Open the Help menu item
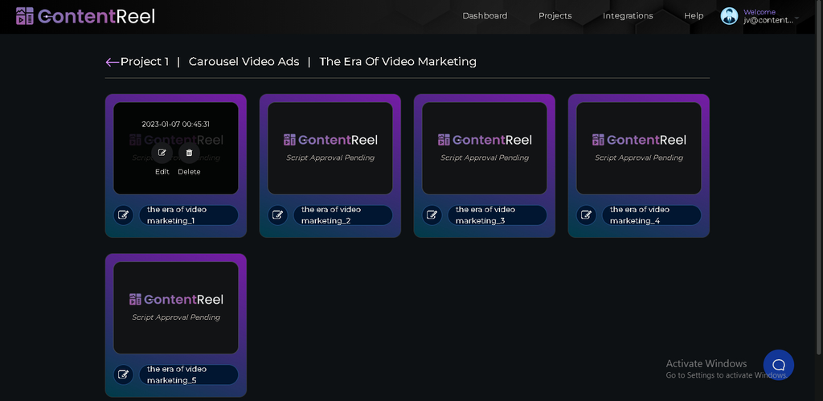Image resolution: width=823 pixels, height=401 pixels. click(x=694, y=16)
